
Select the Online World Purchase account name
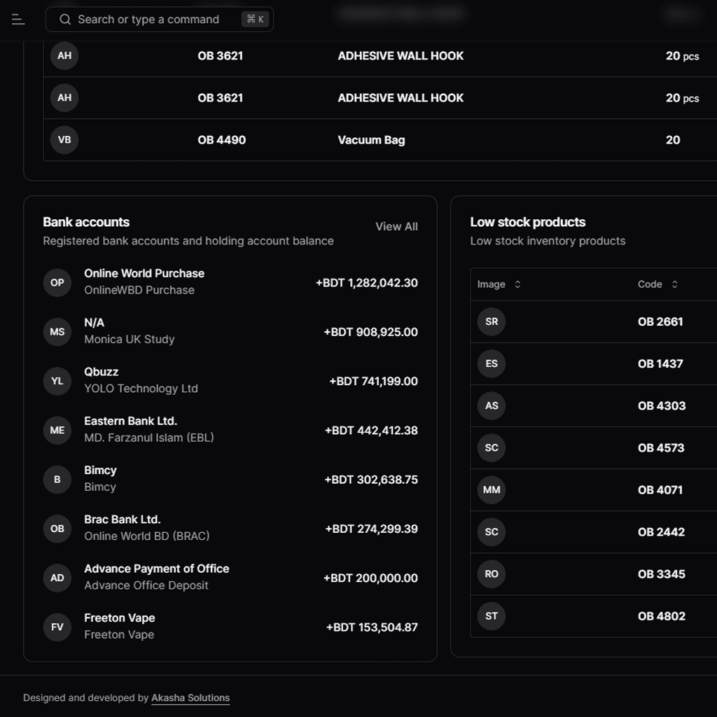(x=144, y=274)
